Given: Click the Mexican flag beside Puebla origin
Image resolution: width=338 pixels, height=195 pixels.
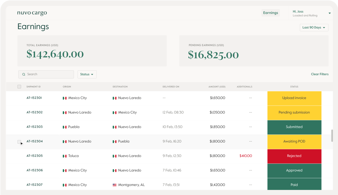Looking at the screenshot, I should pyautogui.click(x=64, y=127).
